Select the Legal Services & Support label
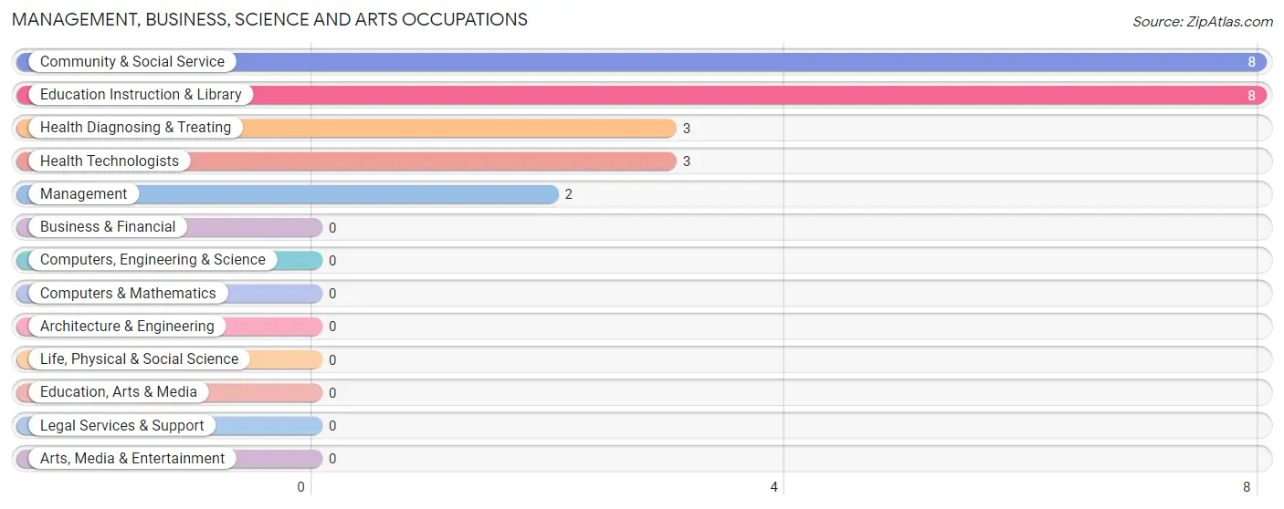Viewport: 1284px width, 509px height. 122,426
